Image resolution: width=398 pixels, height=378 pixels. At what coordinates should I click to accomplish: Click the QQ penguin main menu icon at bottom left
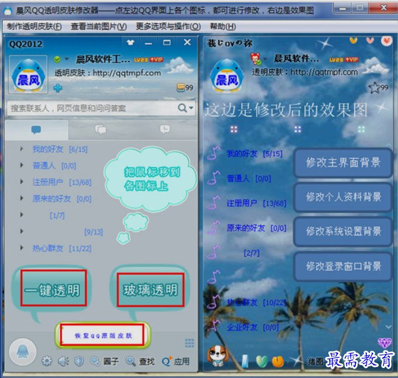[23, 352]
